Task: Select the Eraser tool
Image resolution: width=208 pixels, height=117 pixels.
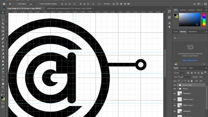Action: point(3,54)
